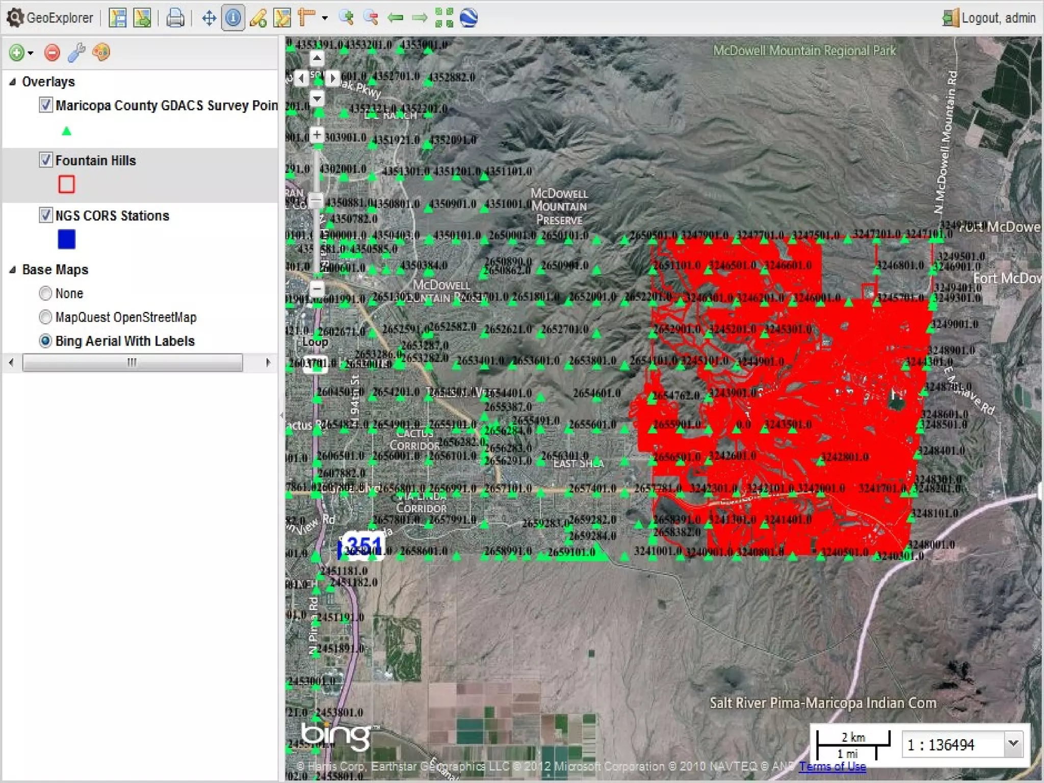Viewport: 1044px width, 783px height.
Task: Open the layer styles palette icon
Action: click(101, 53)
